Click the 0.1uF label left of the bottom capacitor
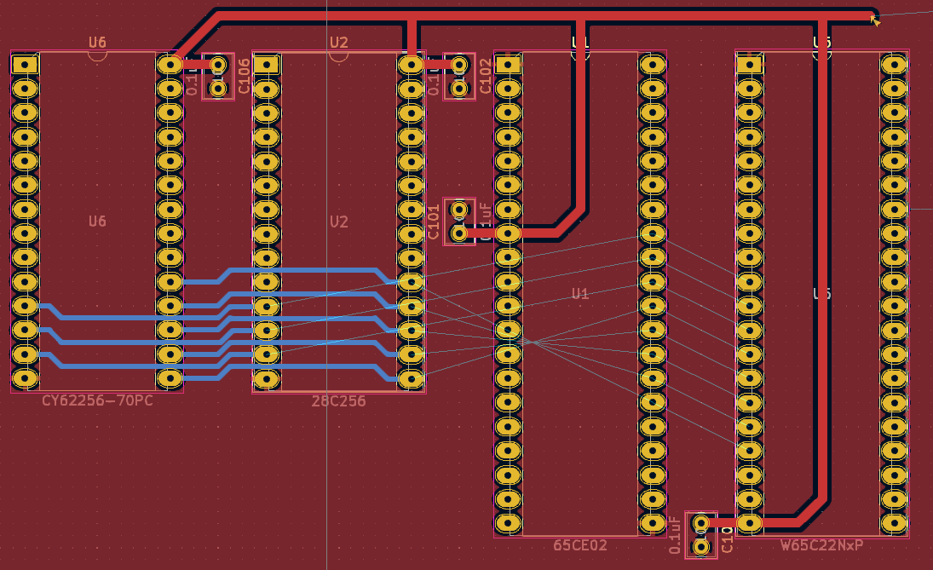This screenshot has height=570, width=933. point(675,535)
